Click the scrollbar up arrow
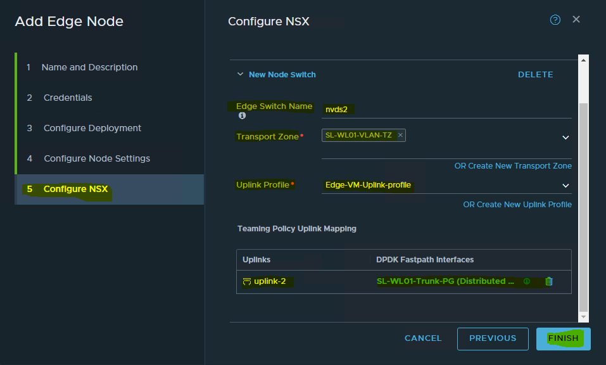This screenshot has width=606, height=365. [583, 60]
